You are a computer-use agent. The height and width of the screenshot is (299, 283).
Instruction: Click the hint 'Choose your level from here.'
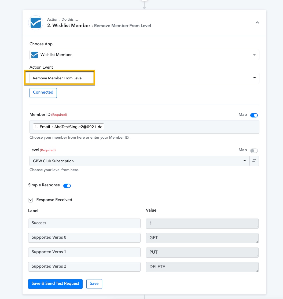[x=54, y=170]
